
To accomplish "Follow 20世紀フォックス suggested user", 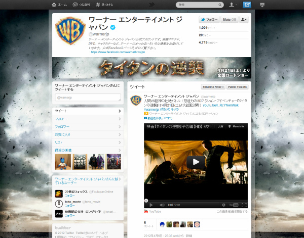I will tap(70, 196).
